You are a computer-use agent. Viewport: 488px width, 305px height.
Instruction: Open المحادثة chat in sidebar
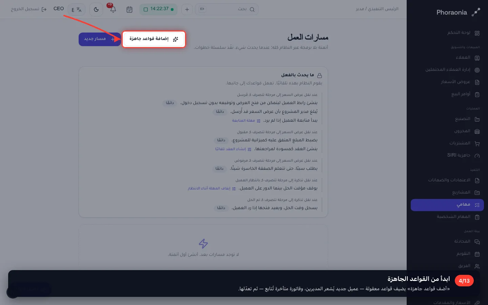[447, 242]
